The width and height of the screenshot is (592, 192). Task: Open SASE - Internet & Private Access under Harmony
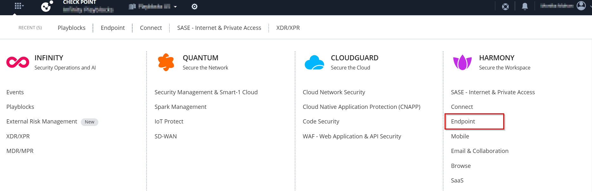click(x=493, y=92)
